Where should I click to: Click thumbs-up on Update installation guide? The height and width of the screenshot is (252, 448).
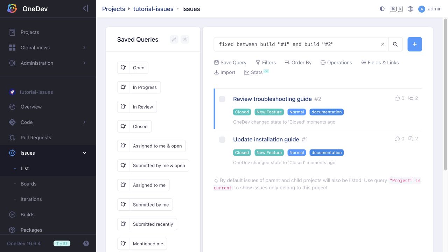click(x=397, y=139)
